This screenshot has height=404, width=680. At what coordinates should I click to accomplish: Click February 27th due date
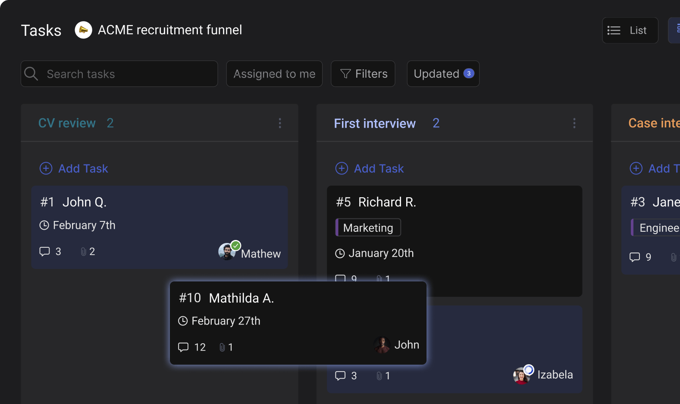tap(226, 321)
